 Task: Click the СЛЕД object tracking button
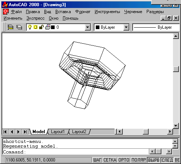(167, 160)
